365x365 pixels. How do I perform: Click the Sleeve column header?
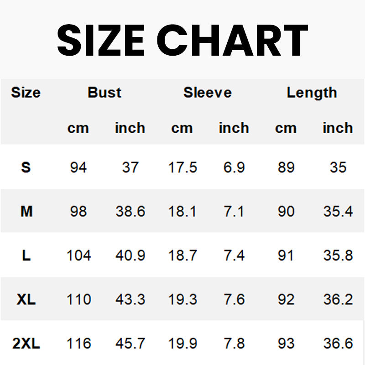(x=208, y=93)
